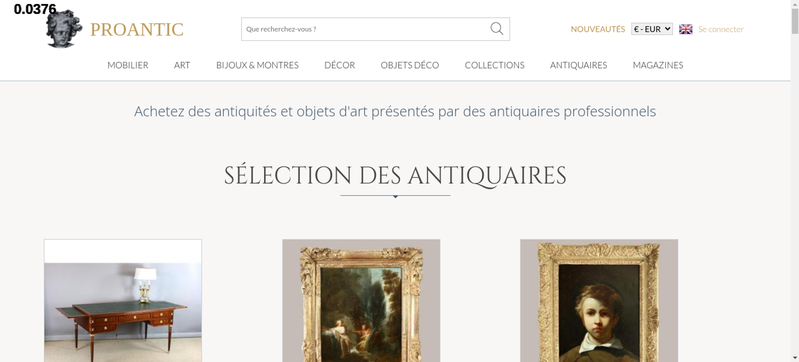Image resolution: width=799 pixels, height=362 pixels.
Task: Select BIJOUX & MONTRES menu item
Action: coord(257,65)
